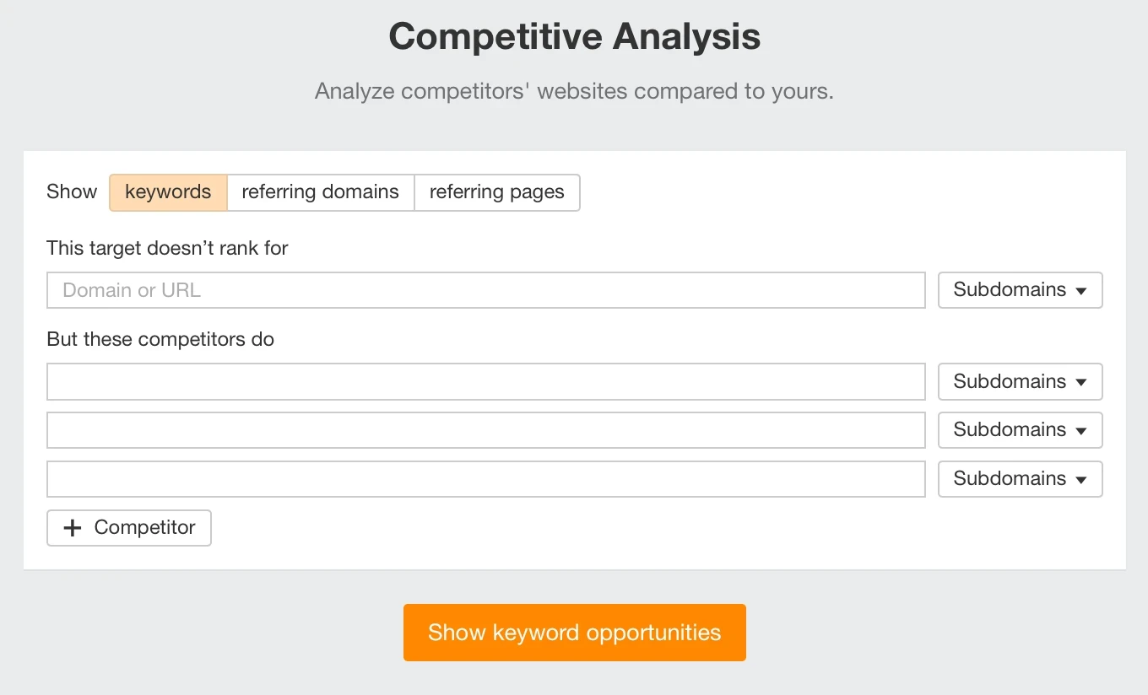Switch Show mode to "referring pages"
This screenshot has width=1148, height=695.
click(496, 192)
